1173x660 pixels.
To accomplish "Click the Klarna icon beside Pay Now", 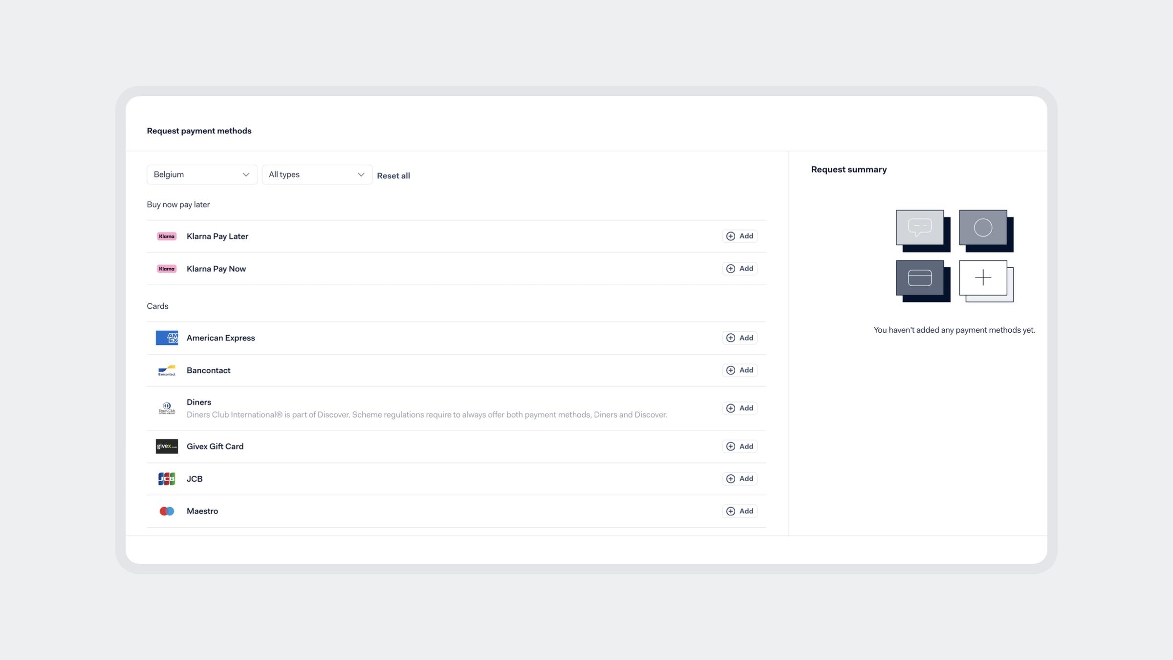I will click(x=167, y=268).
